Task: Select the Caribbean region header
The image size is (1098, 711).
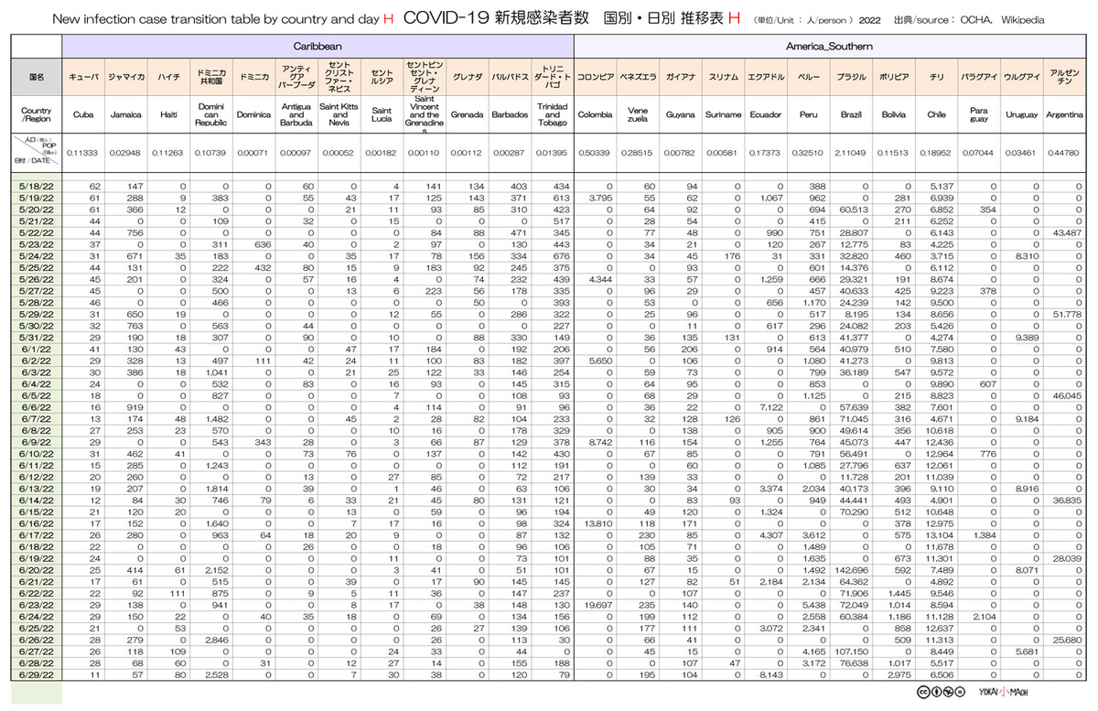Action: [318, 45]
